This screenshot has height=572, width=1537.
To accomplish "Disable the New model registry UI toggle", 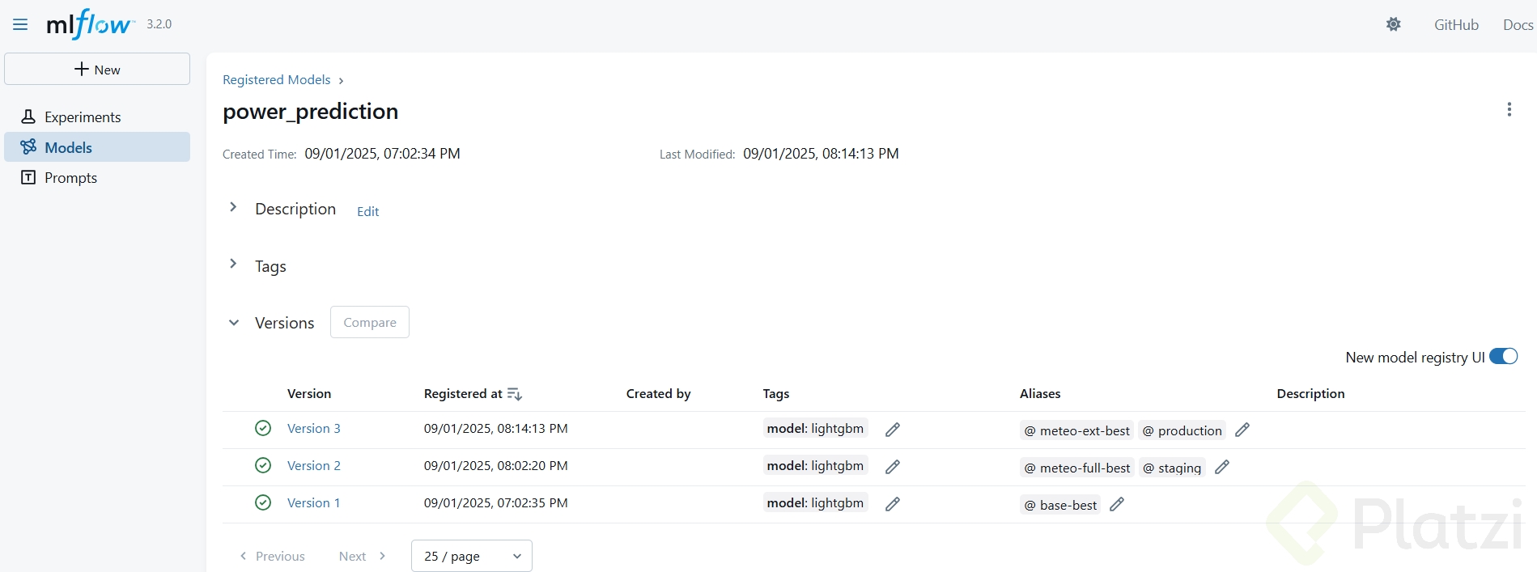I will coord(1503,357).
